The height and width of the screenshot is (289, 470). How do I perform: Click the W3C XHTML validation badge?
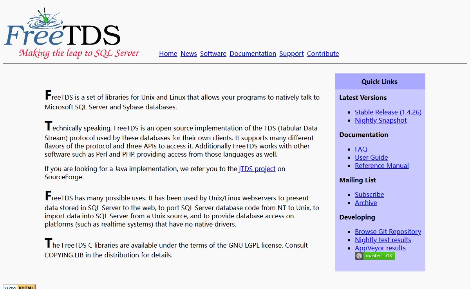tap(20, 287)
